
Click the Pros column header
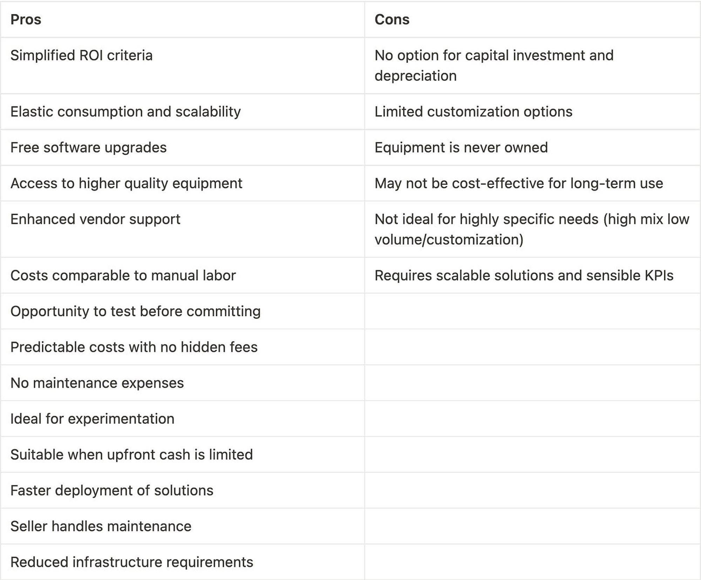click(x=26, y=20)
